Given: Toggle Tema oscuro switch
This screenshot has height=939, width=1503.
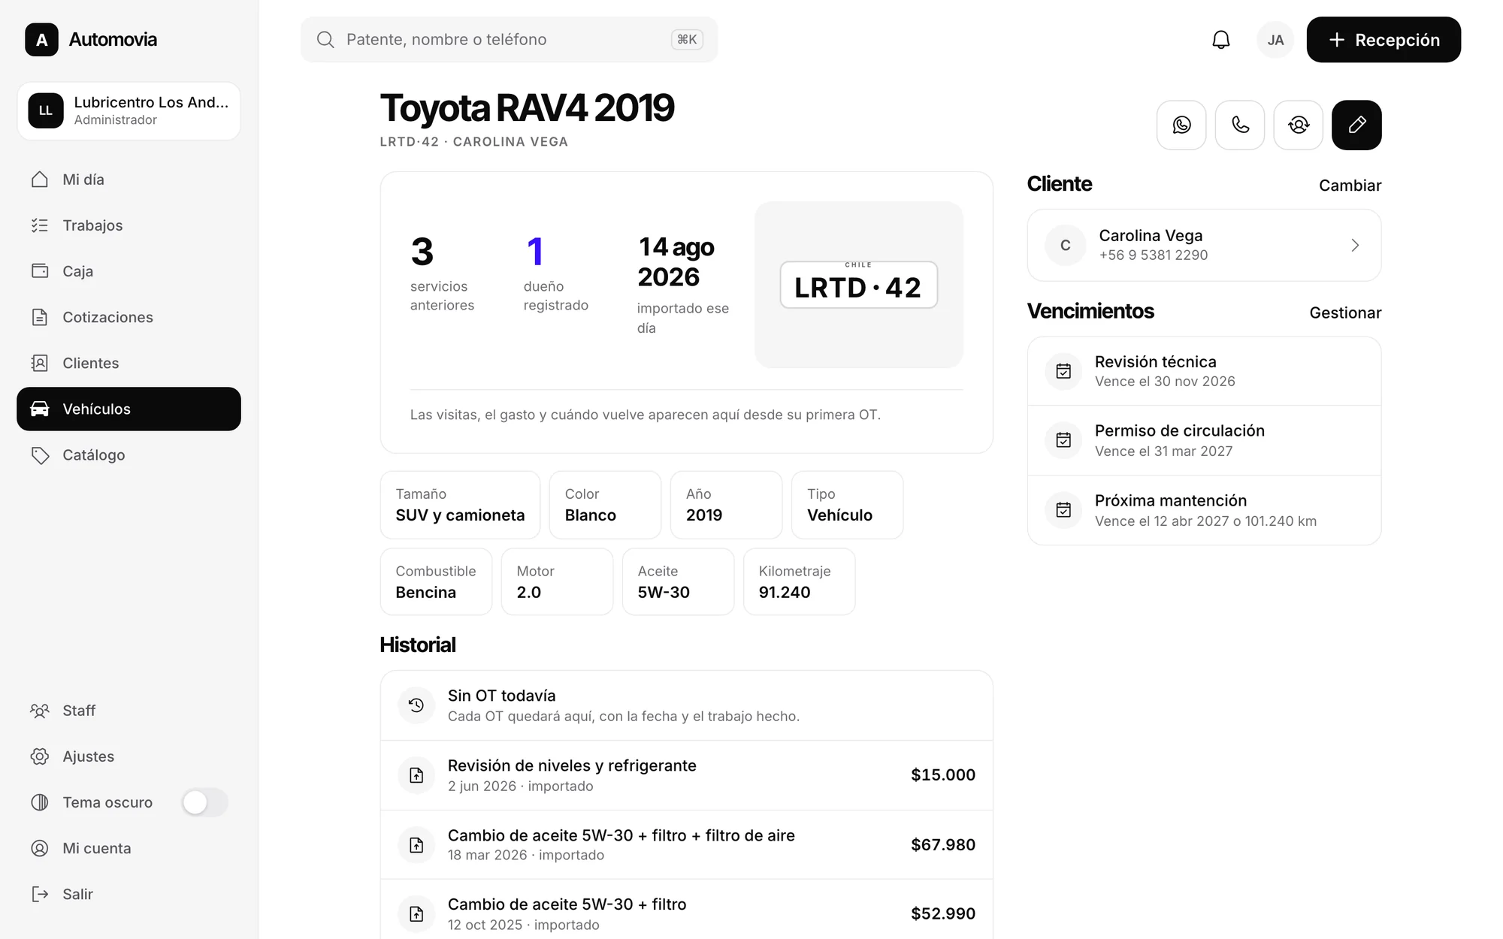Looking at the screenshot, I should 205,802.
